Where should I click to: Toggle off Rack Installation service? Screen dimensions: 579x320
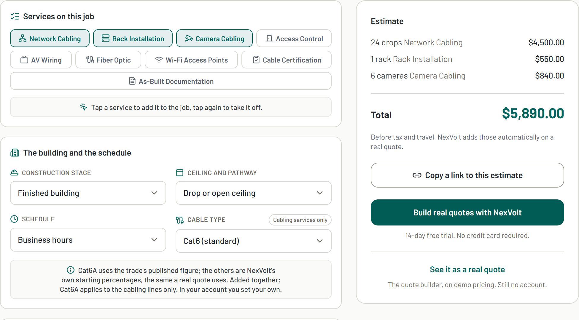click(x=133, y=38)
